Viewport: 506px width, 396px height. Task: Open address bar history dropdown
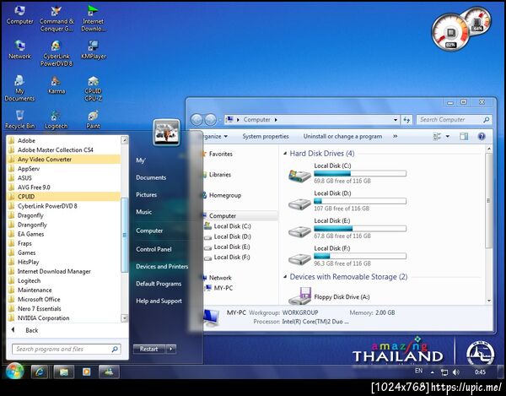[x=396, y=120]
